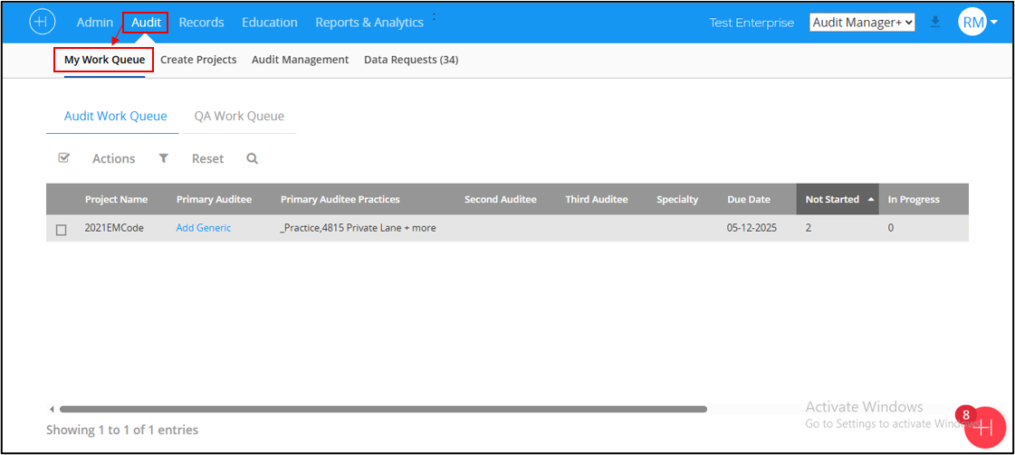Click the select-all checkmark icon
Screen dimensions: 1015x455
click(63, 158)
